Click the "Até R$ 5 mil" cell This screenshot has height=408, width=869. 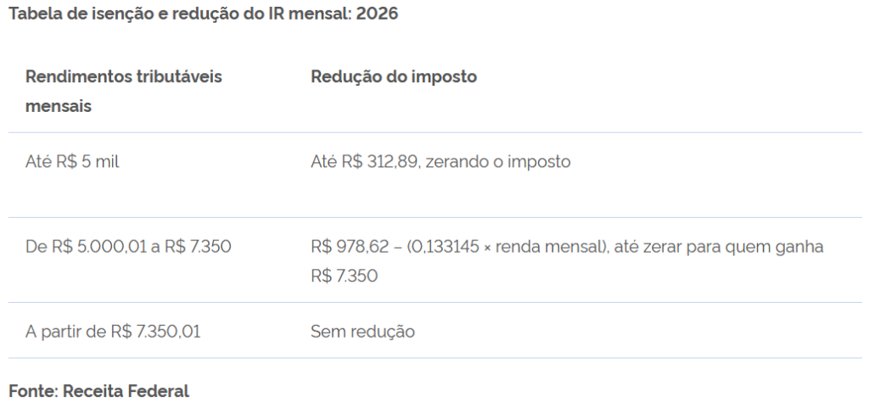click(x=72, y=161)
